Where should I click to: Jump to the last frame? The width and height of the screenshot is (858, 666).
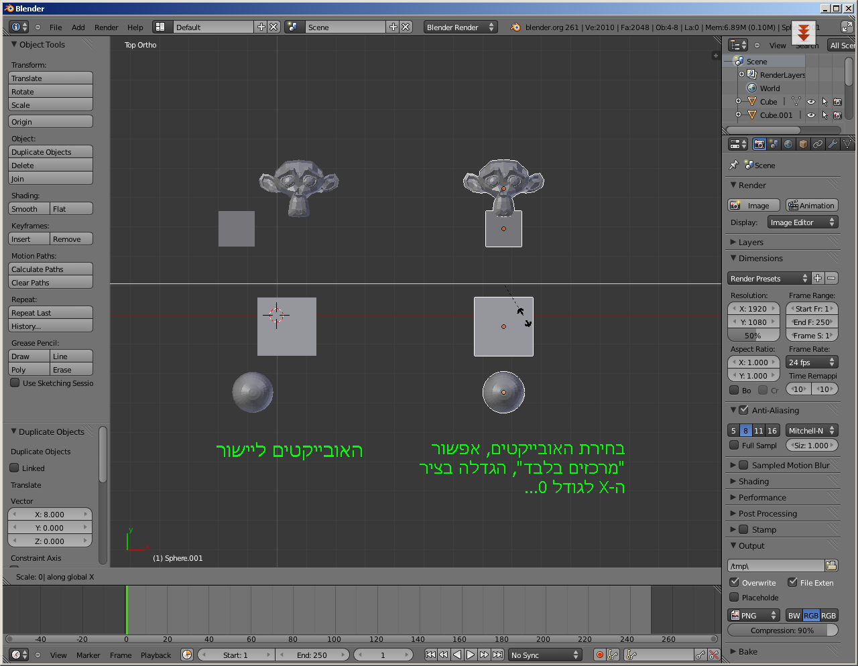[497, 655]
